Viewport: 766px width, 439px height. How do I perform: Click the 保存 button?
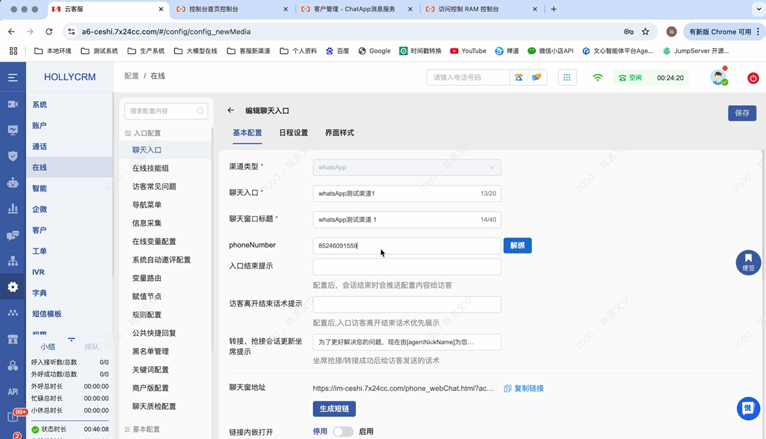(742, 113)
